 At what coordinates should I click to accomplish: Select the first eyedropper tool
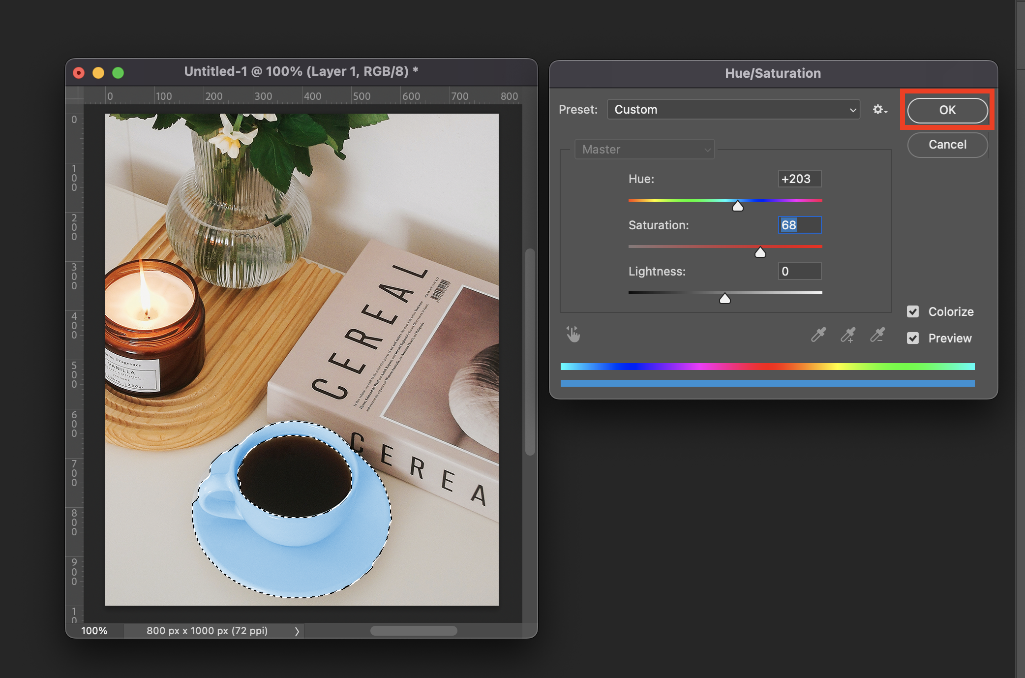[x=818, y=335]
